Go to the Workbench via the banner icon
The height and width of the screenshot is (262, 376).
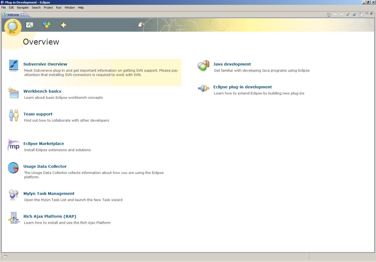pos(141,25)
